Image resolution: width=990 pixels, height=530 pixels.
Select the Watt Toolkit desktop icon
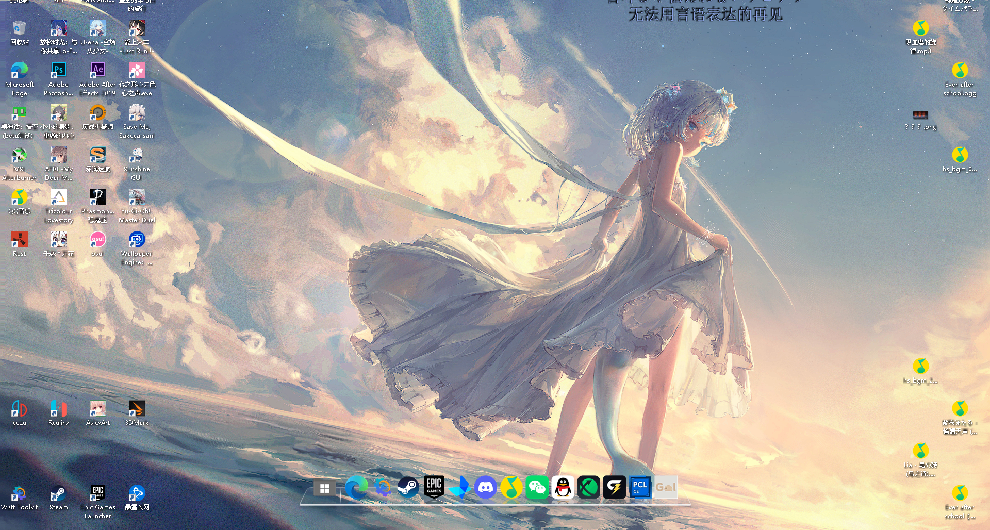point(19,494)
